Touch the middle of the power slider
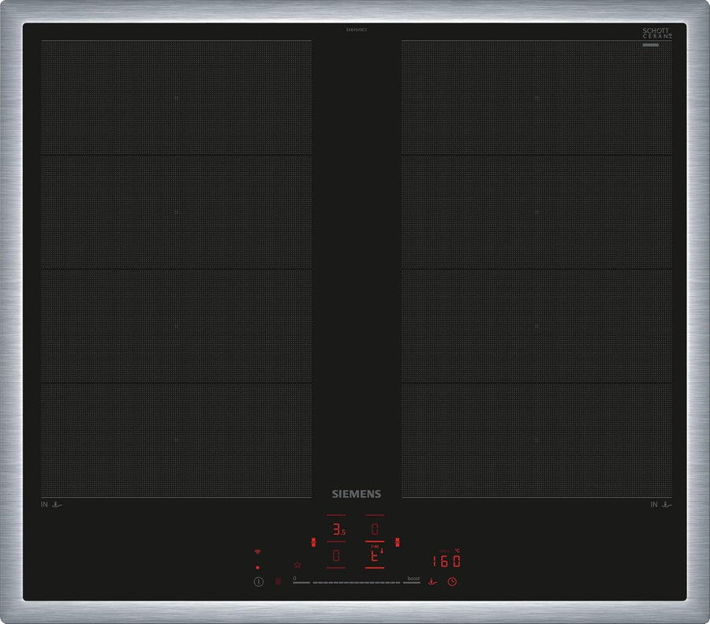 357,582
